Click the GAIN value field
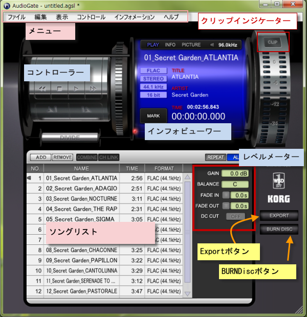307x317 pixels. pos(234,174)
